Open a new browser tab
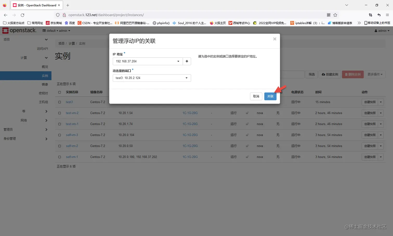Image resolution: width=393 pixels, height=236 pixels. pos(68,5)
